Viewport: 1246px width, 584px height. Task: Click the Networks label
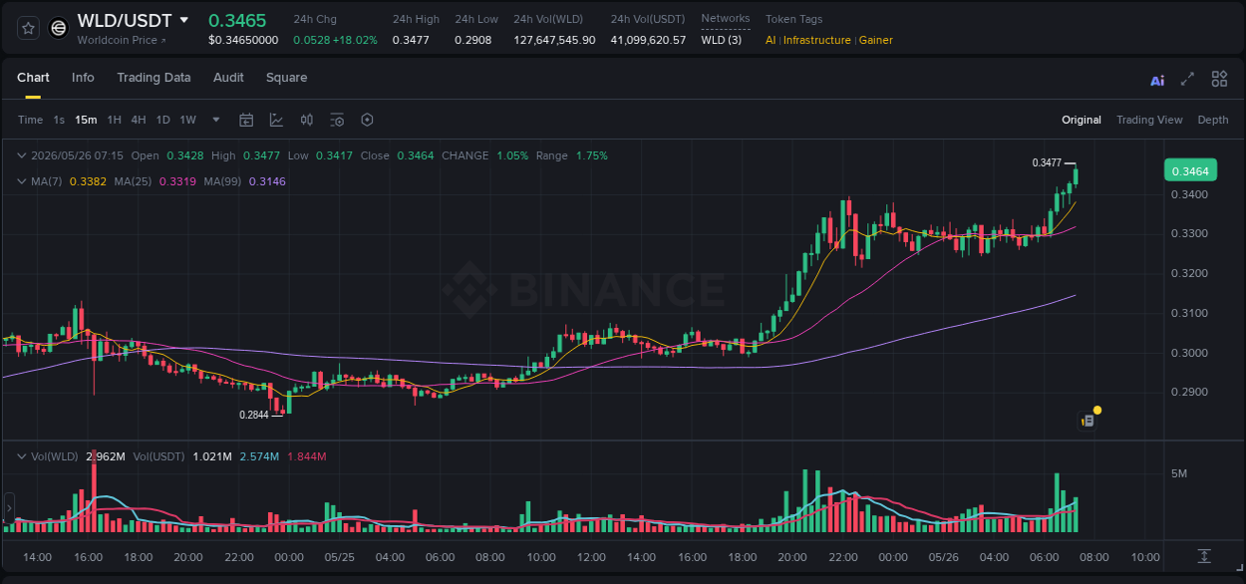pos(726,18)
